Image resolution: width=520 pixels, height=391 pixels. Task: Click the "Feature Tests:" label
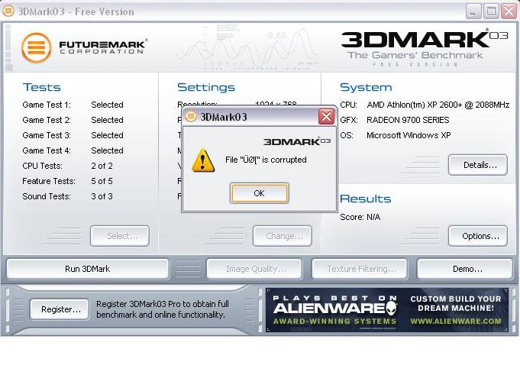(x=49, y=181)
